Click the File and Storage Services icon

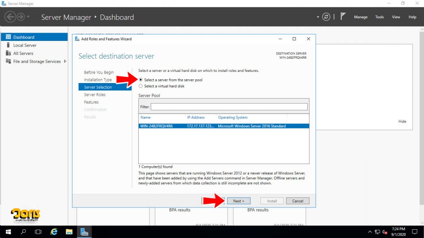(x=8, y=61)
